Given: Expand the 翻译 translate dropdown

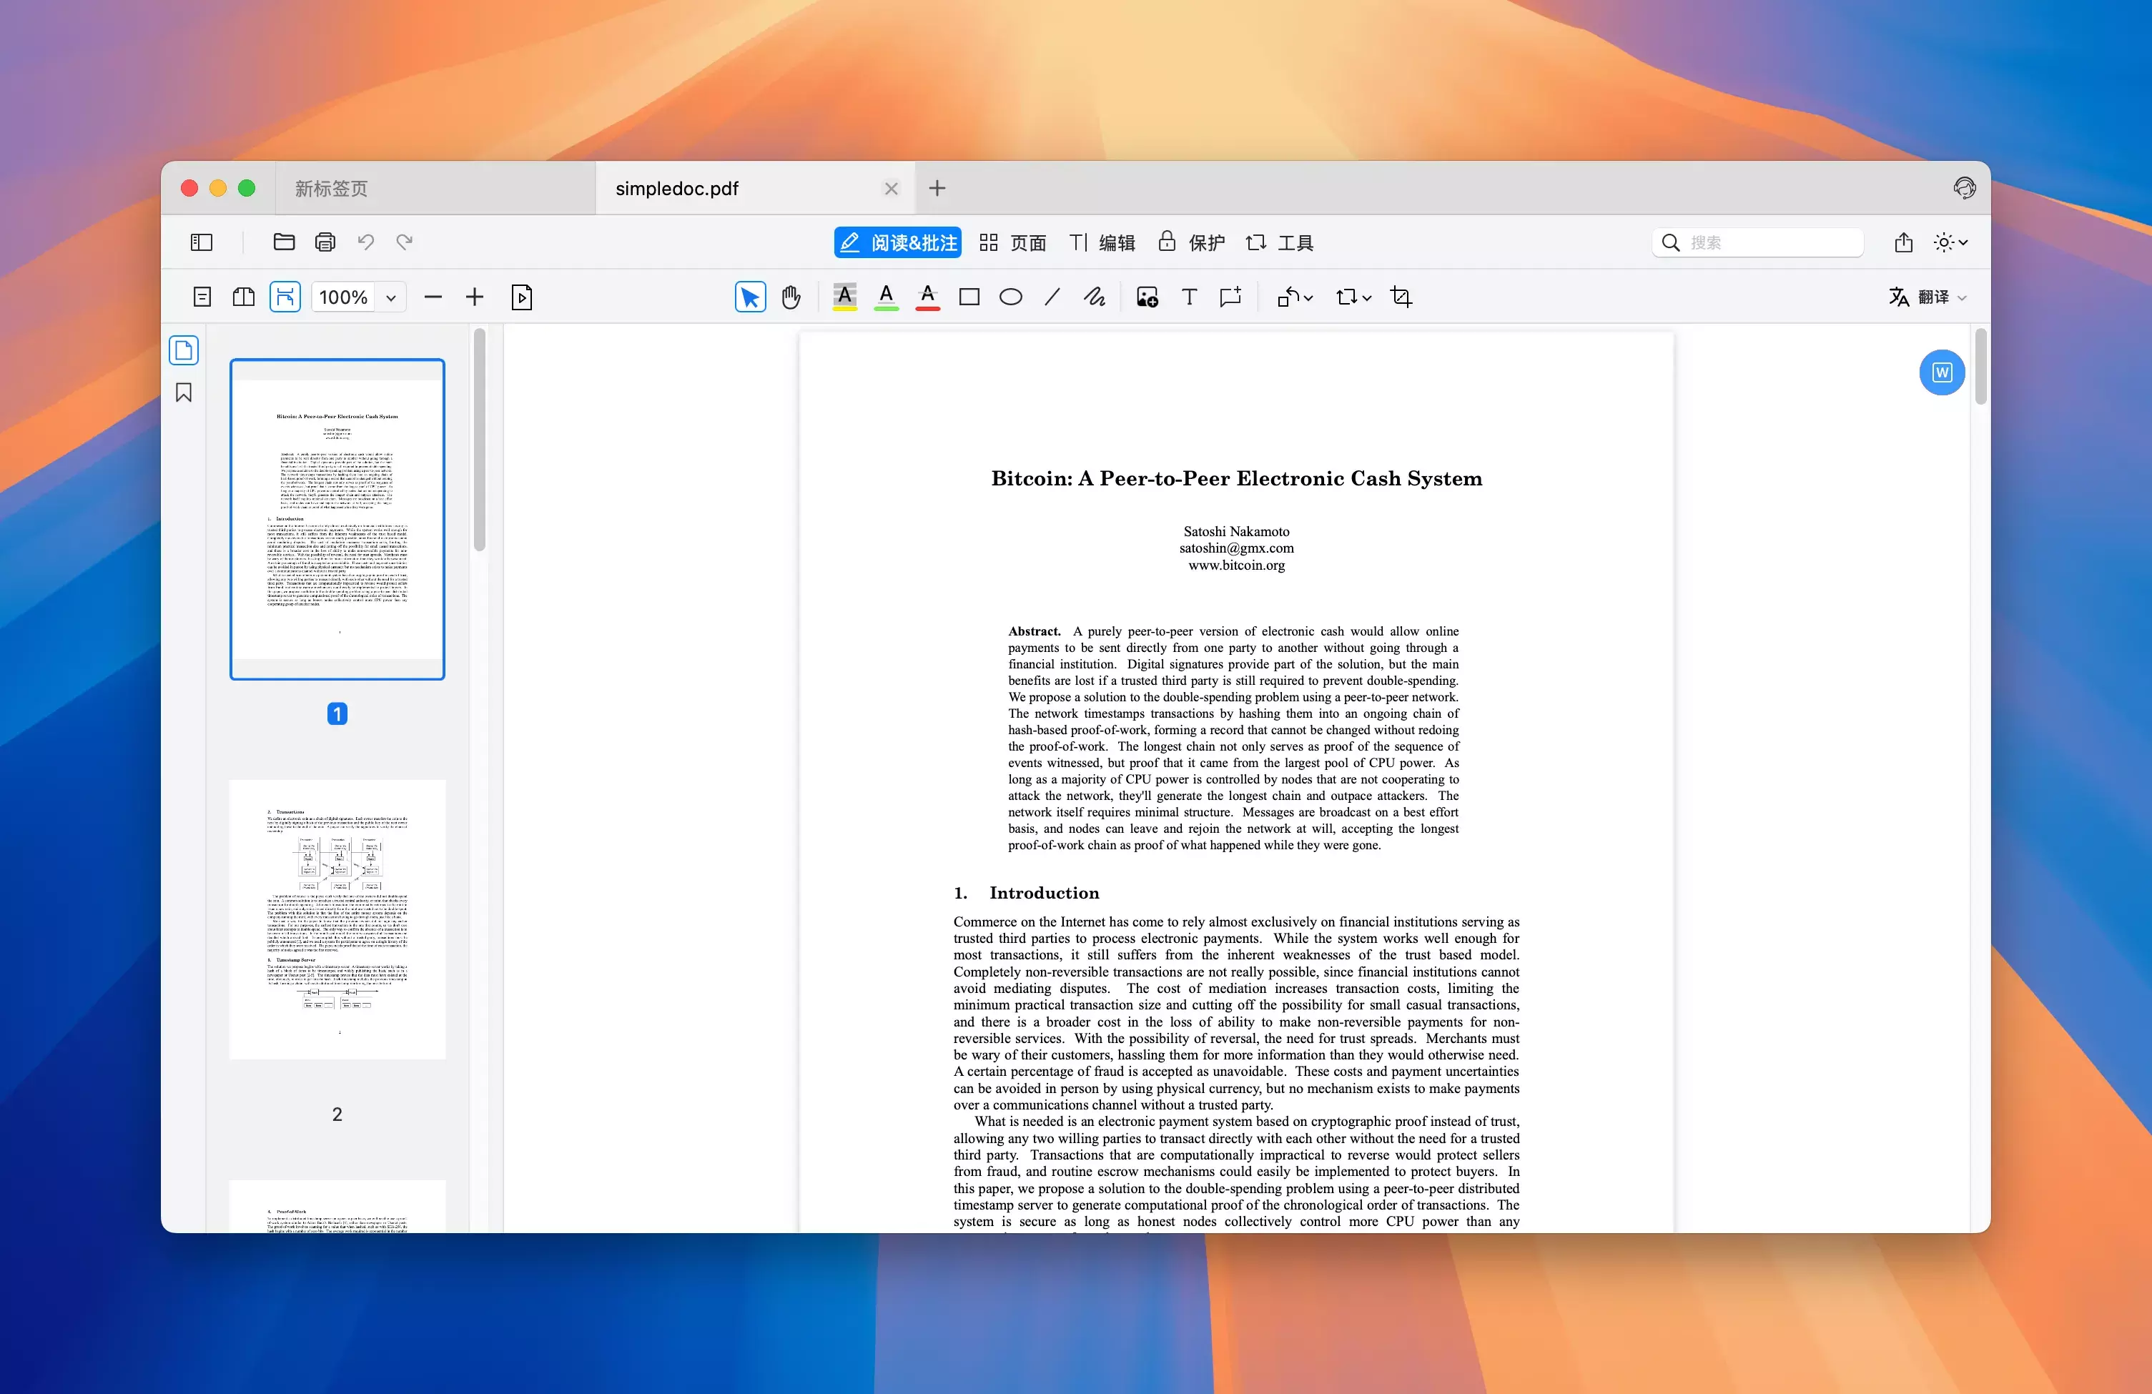Looking at the screenshot, I should pyautogui.click(x=1961, y=297).
